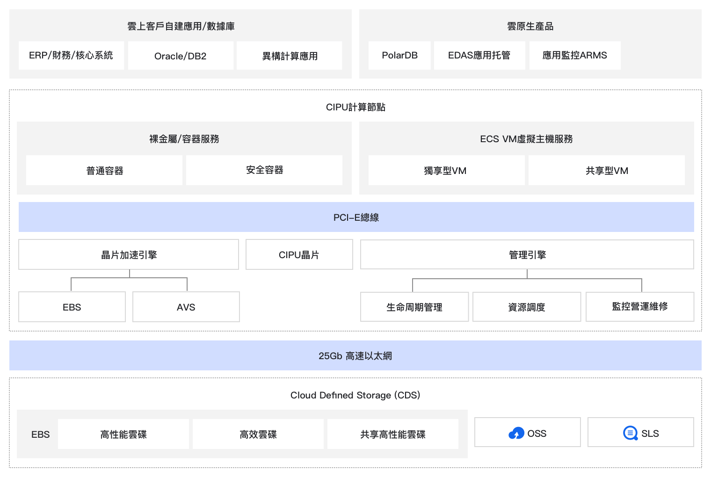Click the 雲原生產品 heading
711x477 pixels.
(530, 26)
